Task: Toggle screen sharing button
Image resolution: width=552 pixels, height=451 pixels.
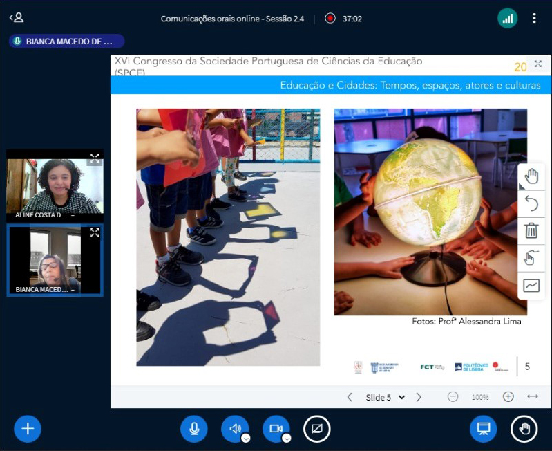Action: tap(317, 429)
